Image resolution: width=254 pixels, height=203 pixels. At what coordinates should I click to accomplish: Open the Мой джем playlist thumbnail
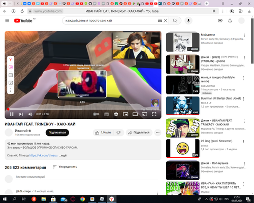(x=183, y=42)
